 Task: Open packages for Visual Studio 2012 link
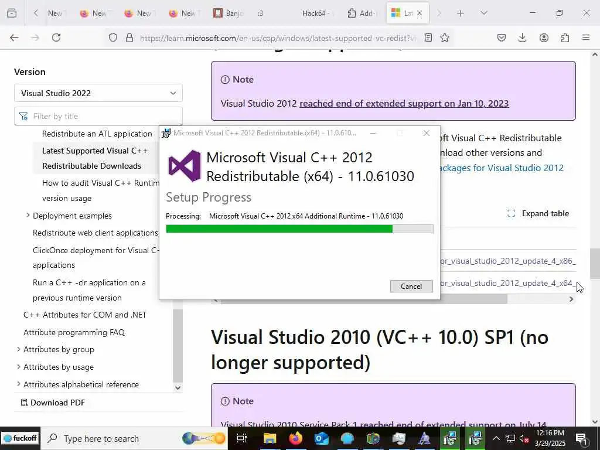tap(502, 168)
